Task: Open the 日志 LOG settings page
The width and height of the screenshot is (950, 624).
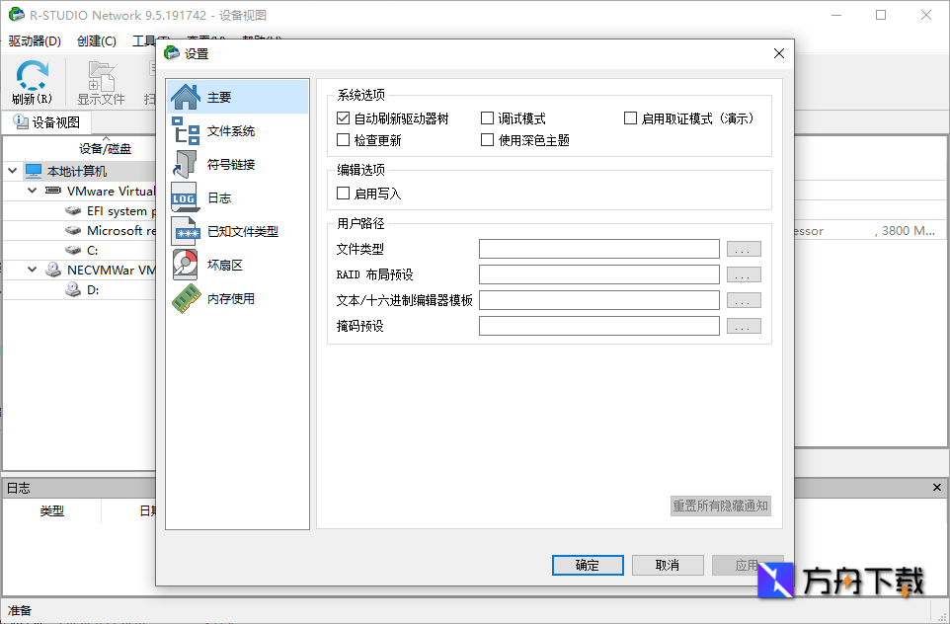Action: click(x=186, y=197)
